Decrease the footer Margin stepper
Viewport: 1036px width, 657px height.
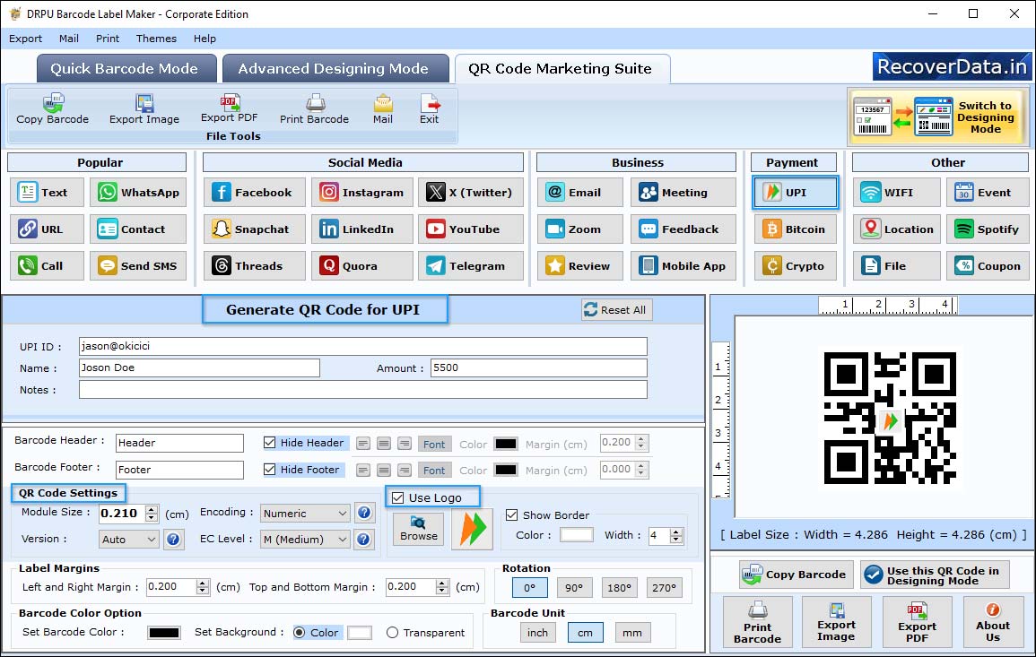(641, 473)
